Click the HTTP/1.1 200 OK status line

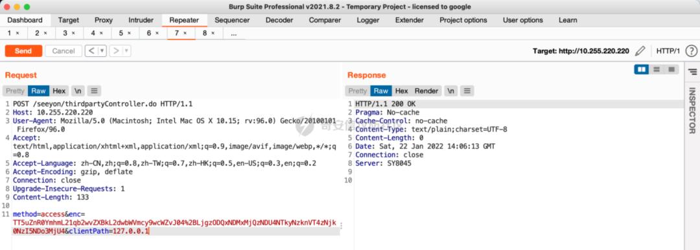385,104
